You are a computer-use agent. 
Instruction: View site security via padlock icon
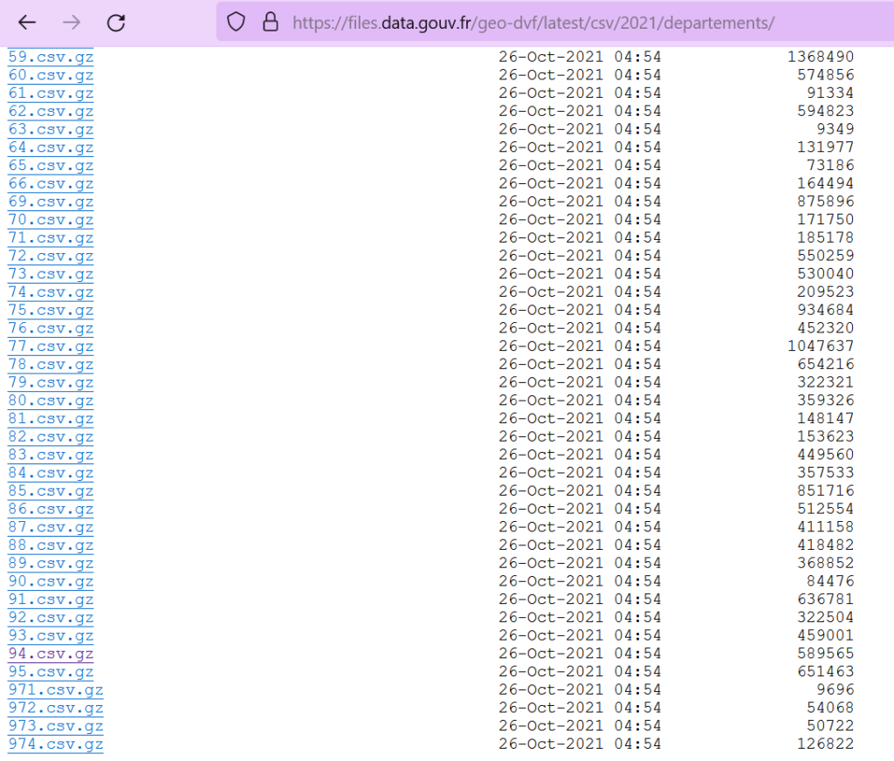[x=271, y=22]
